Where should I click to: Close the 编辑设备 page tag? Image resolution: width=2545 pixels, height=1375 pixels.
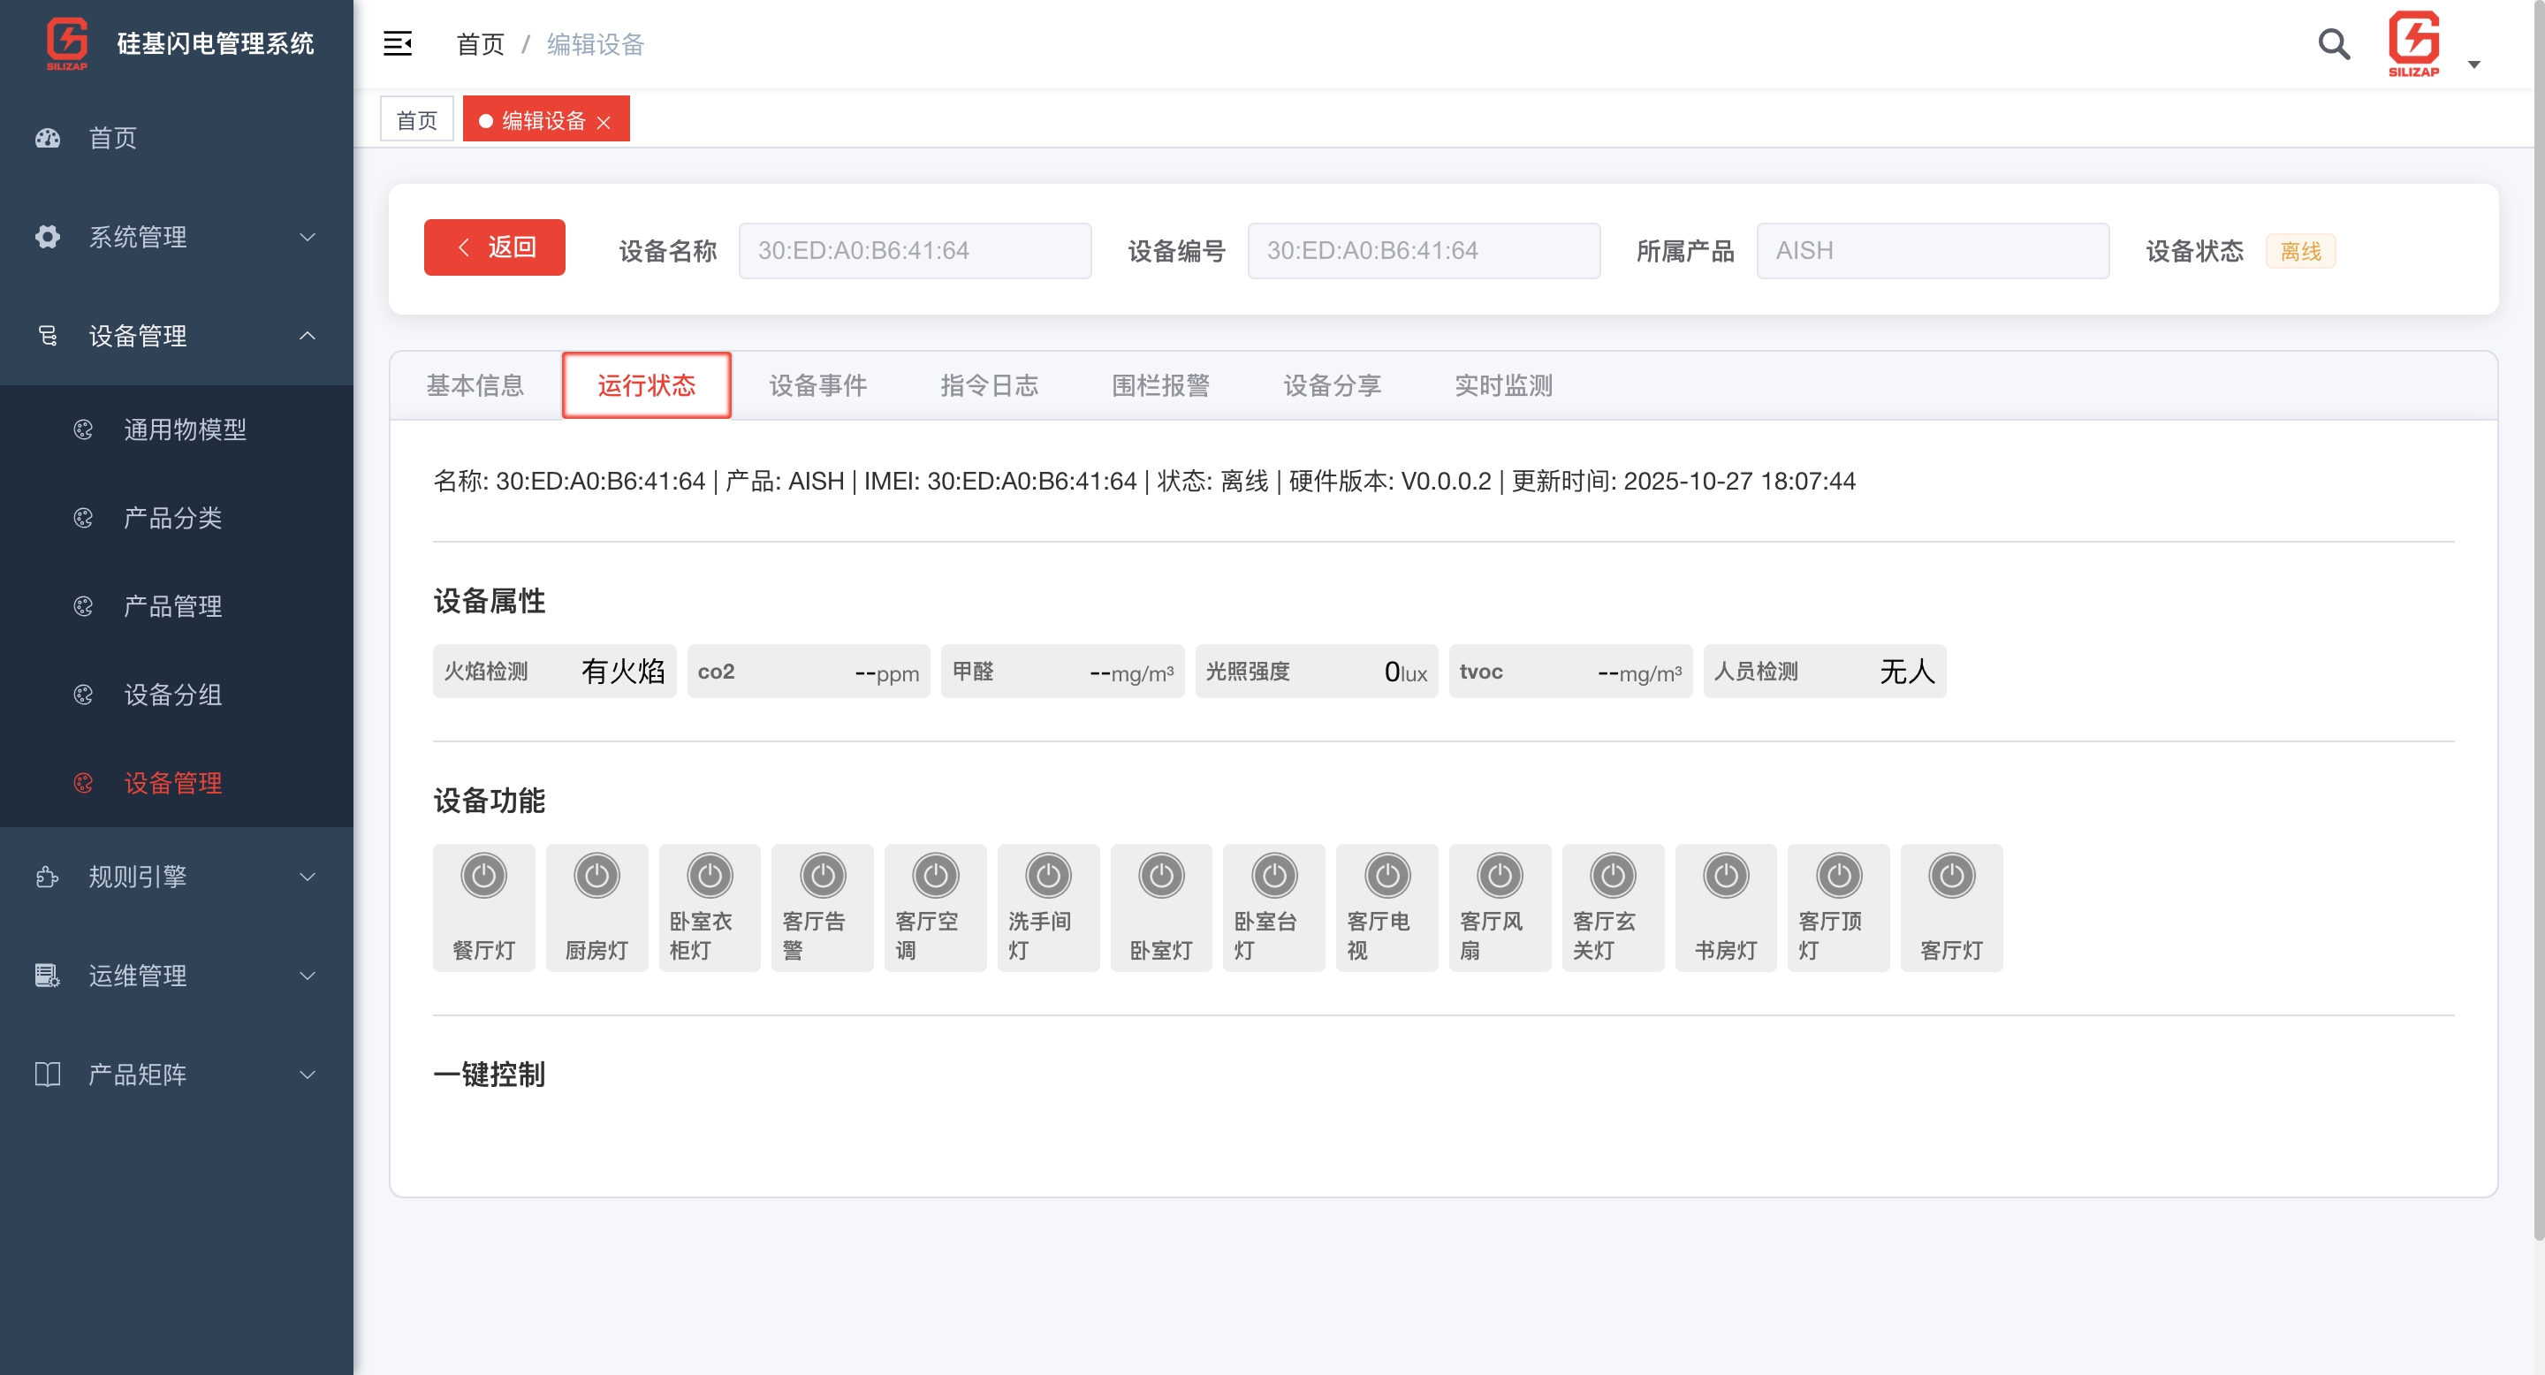(604, 123)
